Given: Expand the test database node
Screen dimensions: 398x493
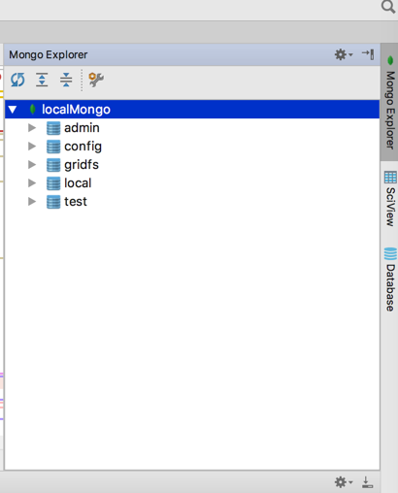Looking at the screenshot, I should click(x=32, y=202).
